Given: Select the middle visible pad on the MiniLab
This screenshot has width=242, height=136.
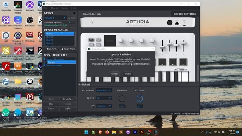Looking at the screenshot, I should pyautogui.click(x=173, y=62).
